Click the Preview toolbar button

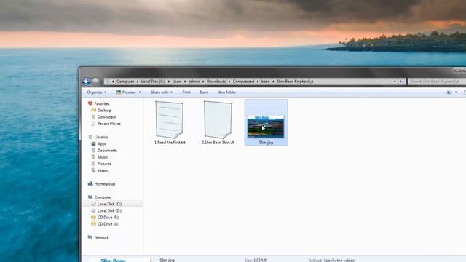point(126,92)
